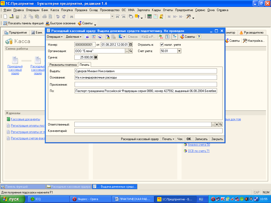The height and width of the screenshot is (203, 271).
Task: Switch to the Яндекс - Opera taskbar item
Action: coord(91,199)
